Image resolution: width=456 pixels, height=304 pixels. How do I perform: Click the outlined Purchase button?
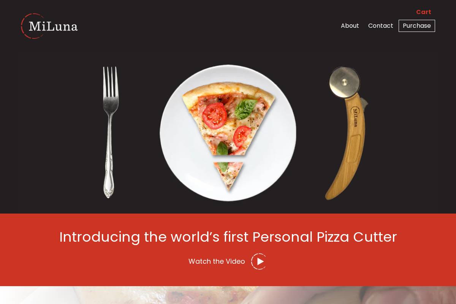[417, 26]
